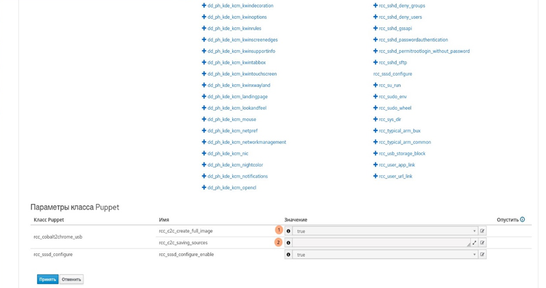
Task: Click info icon for rcc_sssd_configure_enable
Action: [x=288, y=255]
